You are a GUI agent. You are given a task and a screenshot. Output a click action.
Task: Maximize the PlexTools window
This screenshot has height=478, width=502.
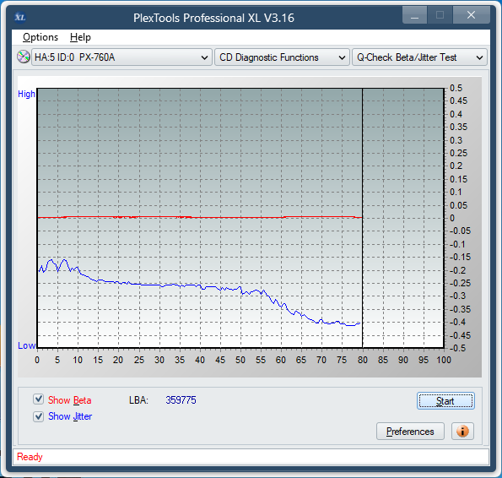pyautogui.click(x=440, y=15)
